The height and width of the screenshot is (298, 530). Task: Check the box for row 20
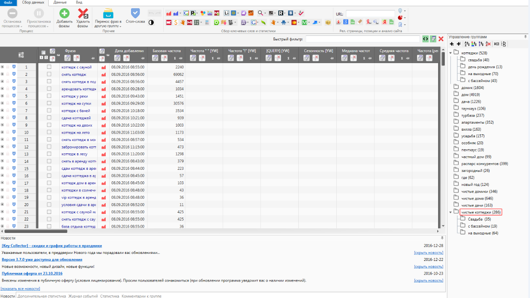[49, 204]
